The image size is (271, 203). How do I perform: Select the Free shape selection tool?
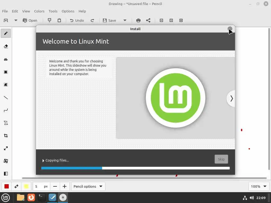6,85
